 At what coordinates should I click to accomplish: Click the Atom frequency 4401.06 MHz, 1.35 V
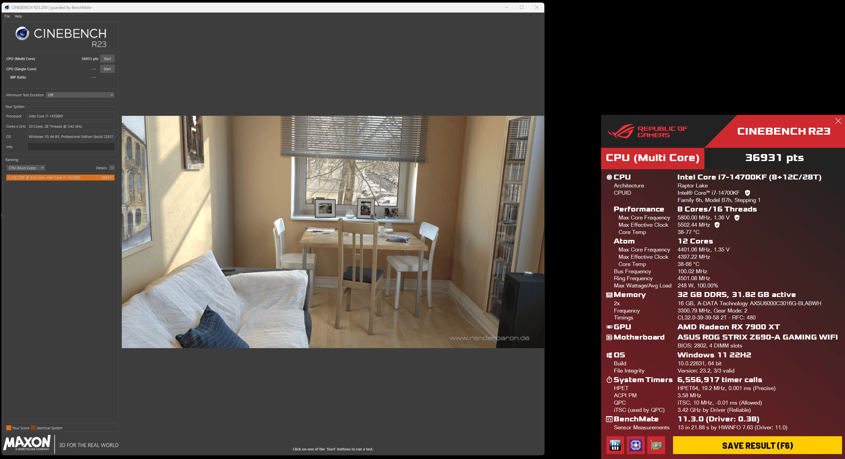[x=703, y=250]
